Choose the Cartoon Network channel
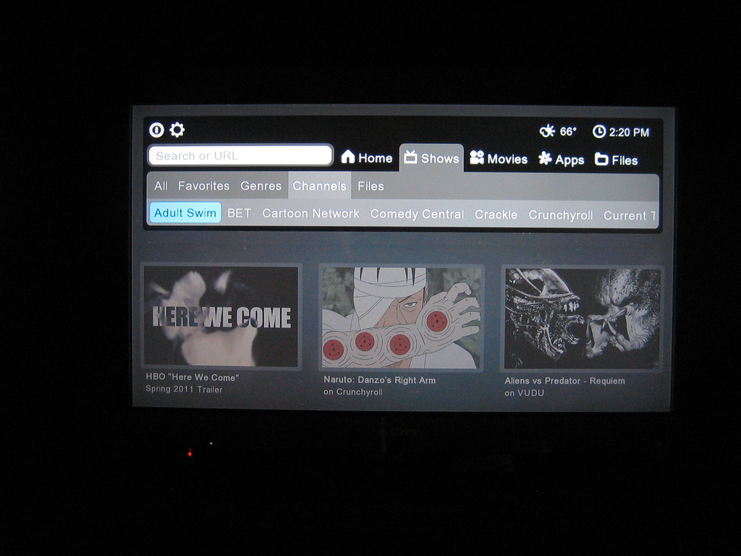741x556 pixels. pyautogui.click(x=311, y=214)
